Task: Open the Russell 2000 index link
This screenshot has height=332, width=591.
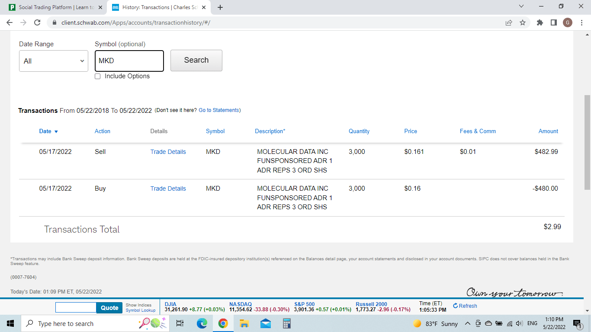Action: click(x=371, y=304)
